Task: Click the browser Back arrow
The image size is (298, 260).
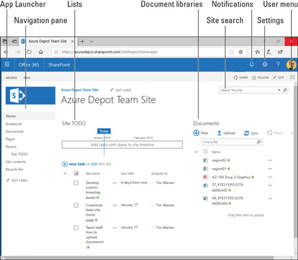Action: (x=6, y=52)
